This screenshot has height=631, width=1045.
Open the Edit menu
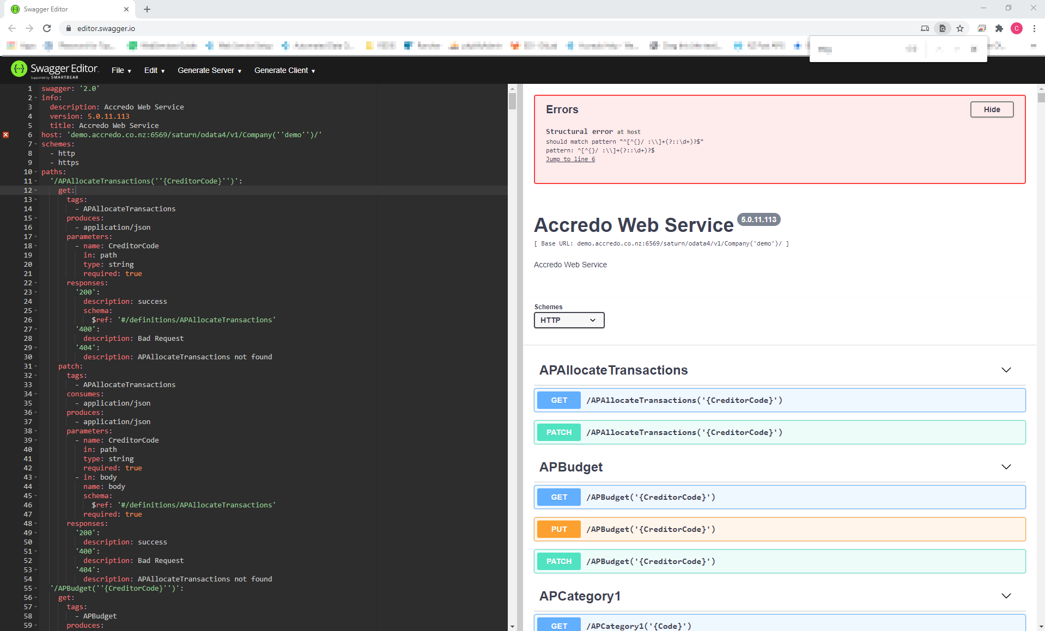pos(154,70)
